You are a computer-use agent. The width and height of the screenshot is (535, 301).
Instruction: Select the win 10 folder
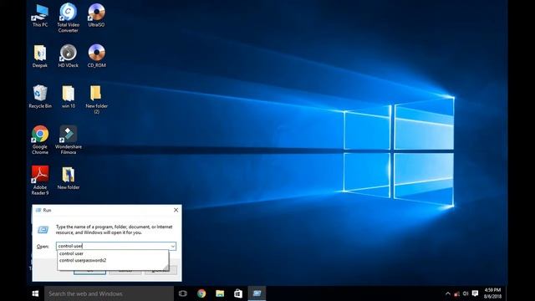(x=69, y=97)
